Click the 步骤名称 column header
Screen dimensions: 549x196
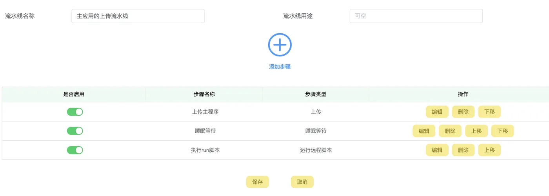pyautogui.click(x=204, y=94)
